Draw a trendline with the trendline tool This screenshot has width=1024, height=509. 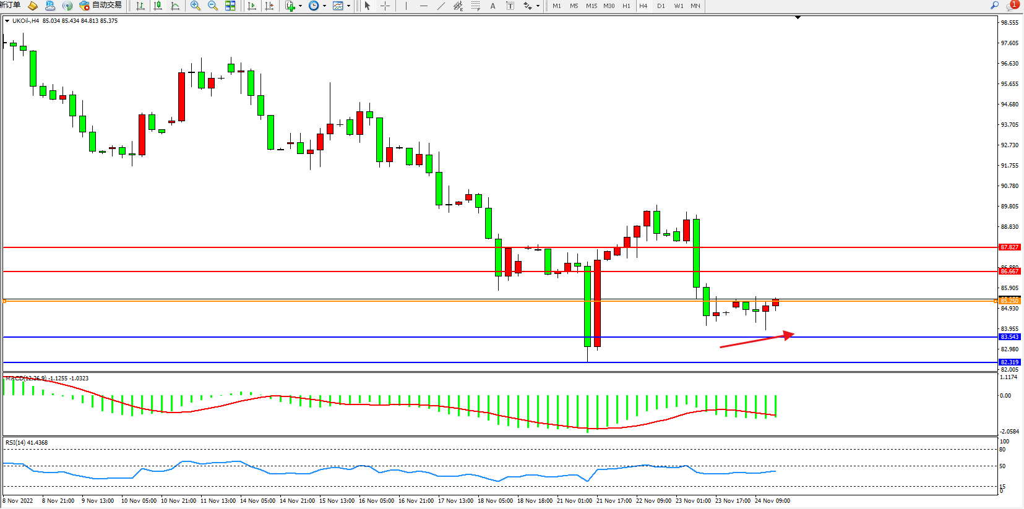click(x=441, y=6)
